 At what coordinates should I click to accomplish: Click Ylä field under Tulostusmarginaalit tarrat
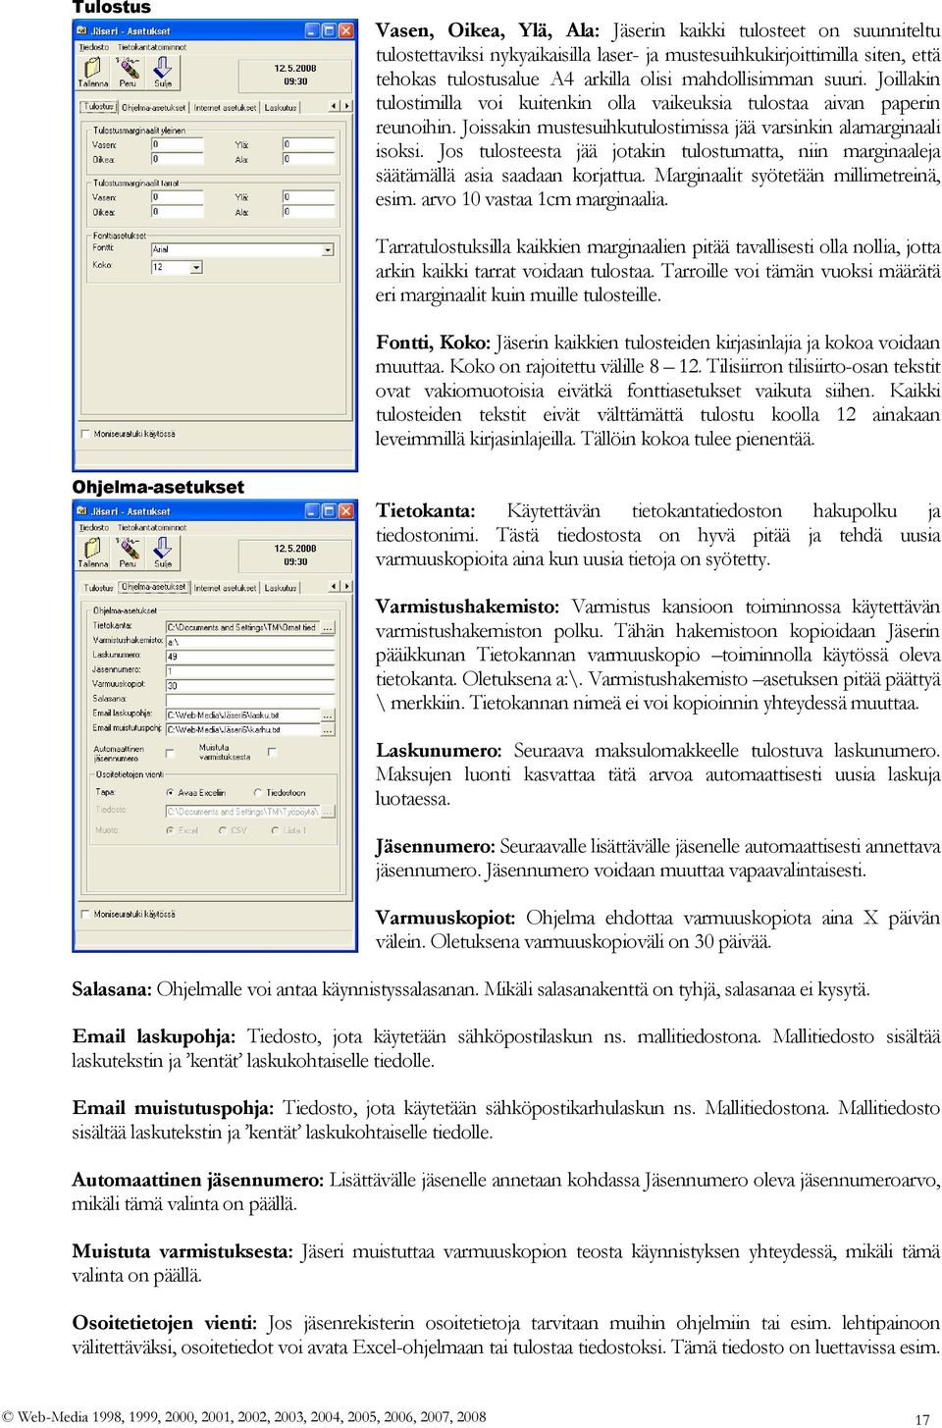(x=308, y=197)
